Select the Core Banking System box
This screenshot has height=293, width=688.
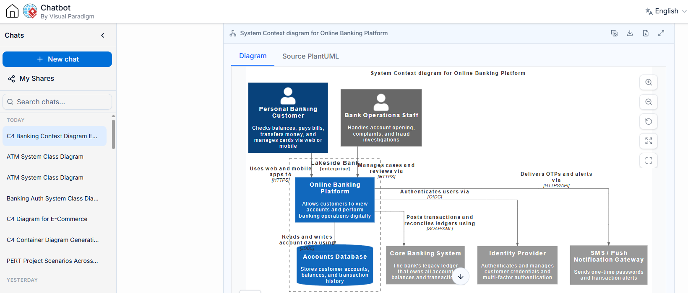(425, 265)
